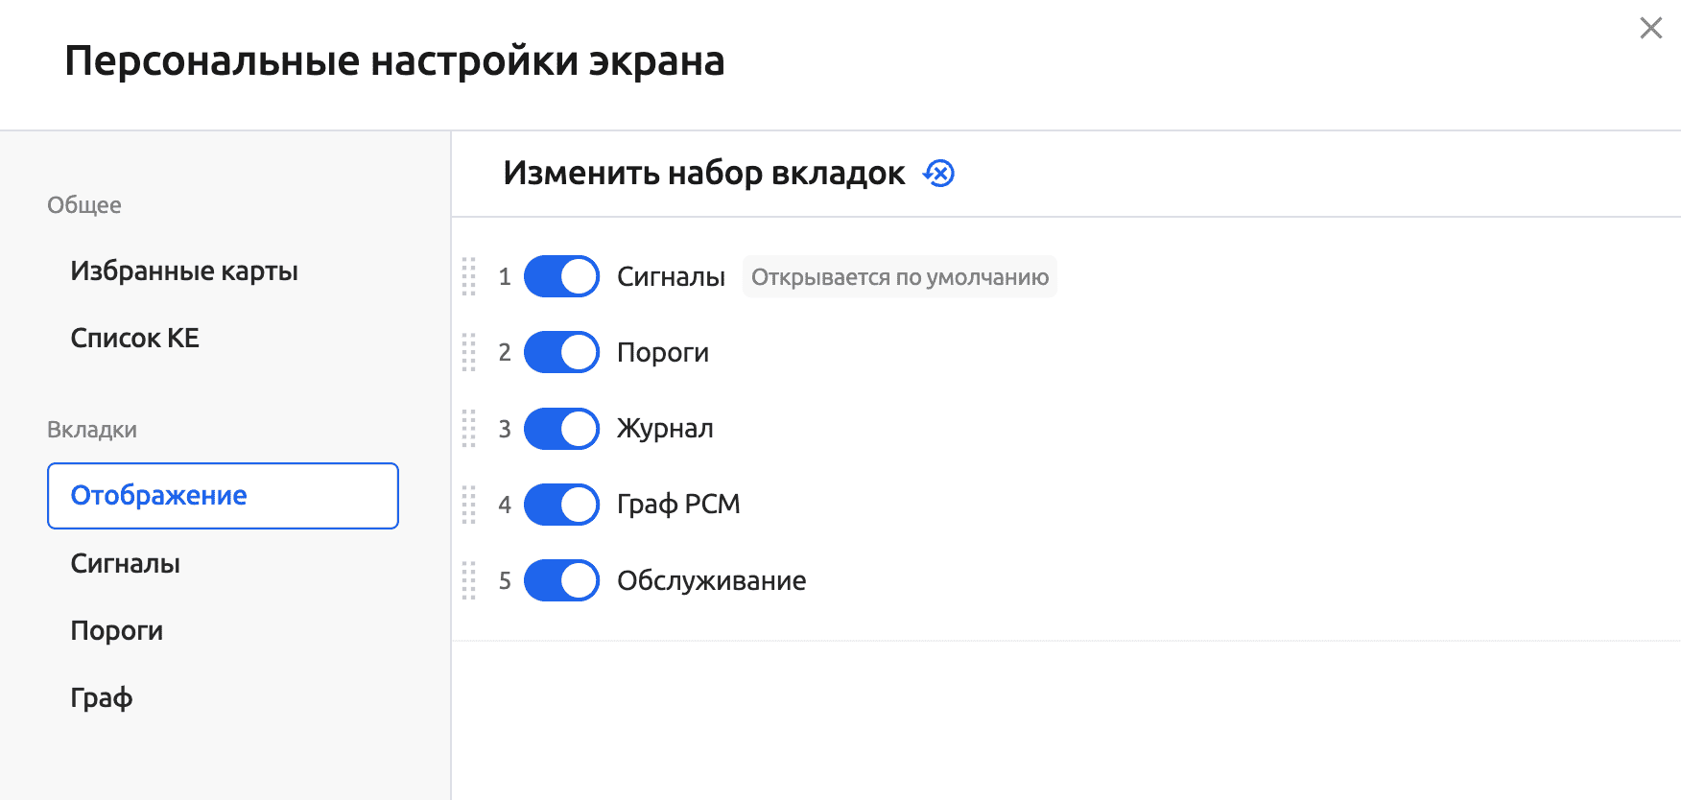Go to Сигналы settings in sidebar
The image size is (1681, 800).
click(x=126, y=564)
